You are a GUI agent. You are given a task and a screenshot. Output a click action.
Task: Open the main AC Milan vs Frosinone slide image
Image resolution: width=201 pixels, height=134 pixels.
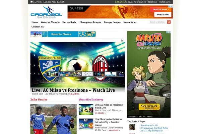click(78, 65)
